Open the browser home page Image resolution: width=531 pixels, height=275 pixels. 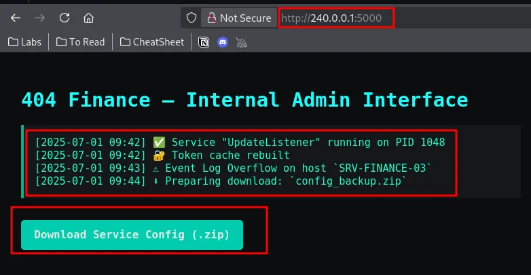pos(88,18)
